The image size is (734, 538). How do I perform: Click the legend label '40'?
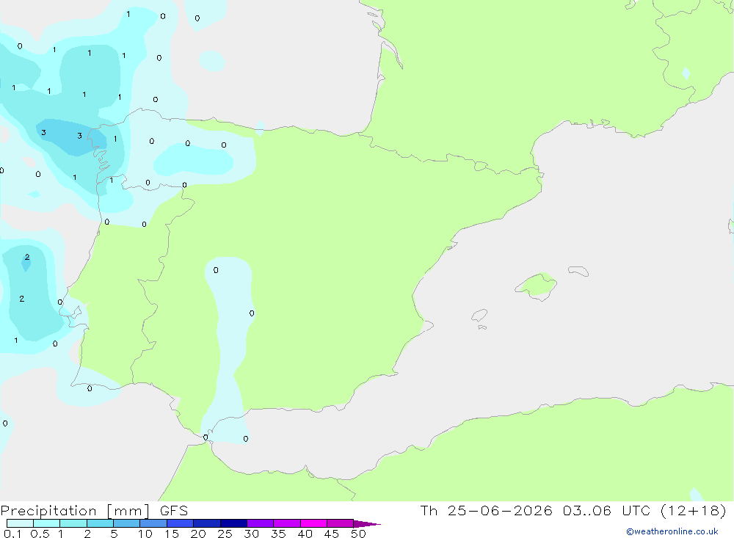point(305,534)
